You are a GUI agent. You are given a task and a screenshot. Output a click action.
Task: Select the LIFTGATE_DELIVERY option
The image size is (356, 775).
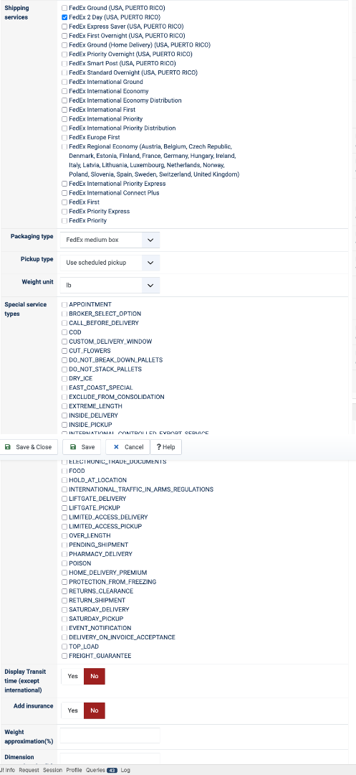[64, 499]
